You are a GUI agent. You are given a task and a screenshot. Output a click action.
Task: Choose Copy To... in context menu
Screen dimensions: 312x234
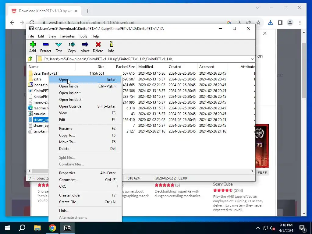click(x=85, y=135)
